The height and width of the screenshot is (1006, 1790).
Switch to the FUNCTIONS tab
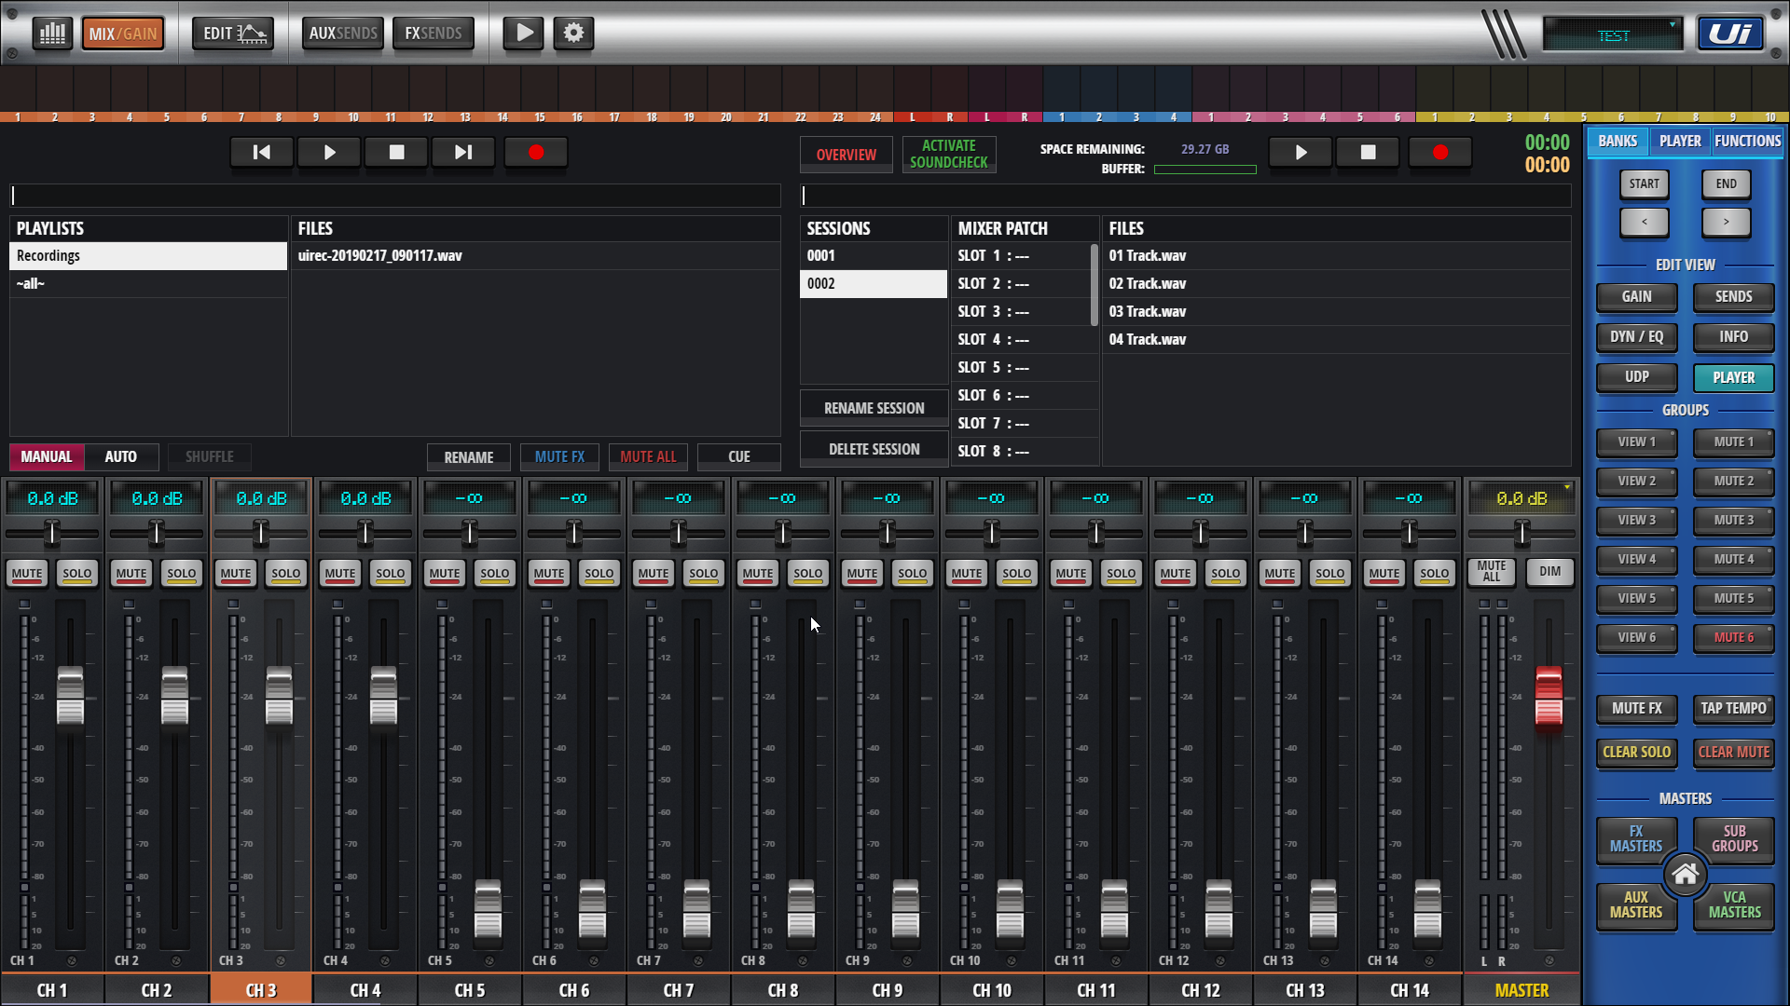tap(1747, 142)
